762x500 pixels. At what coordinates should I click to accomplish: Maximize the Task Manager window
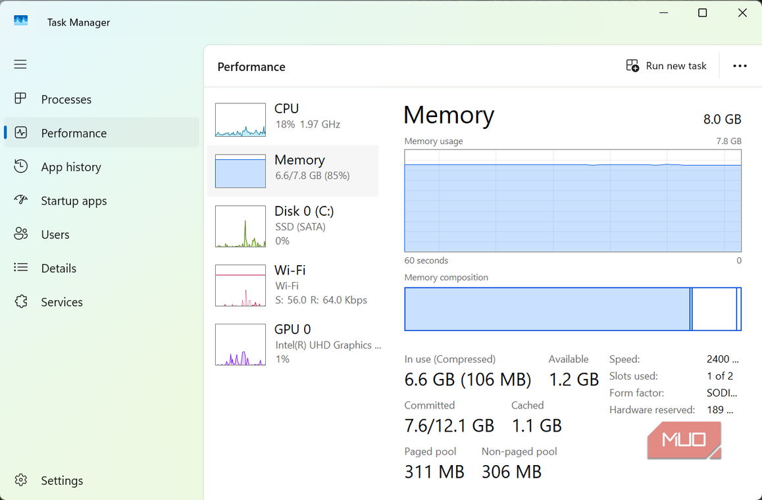click(702, 12)
